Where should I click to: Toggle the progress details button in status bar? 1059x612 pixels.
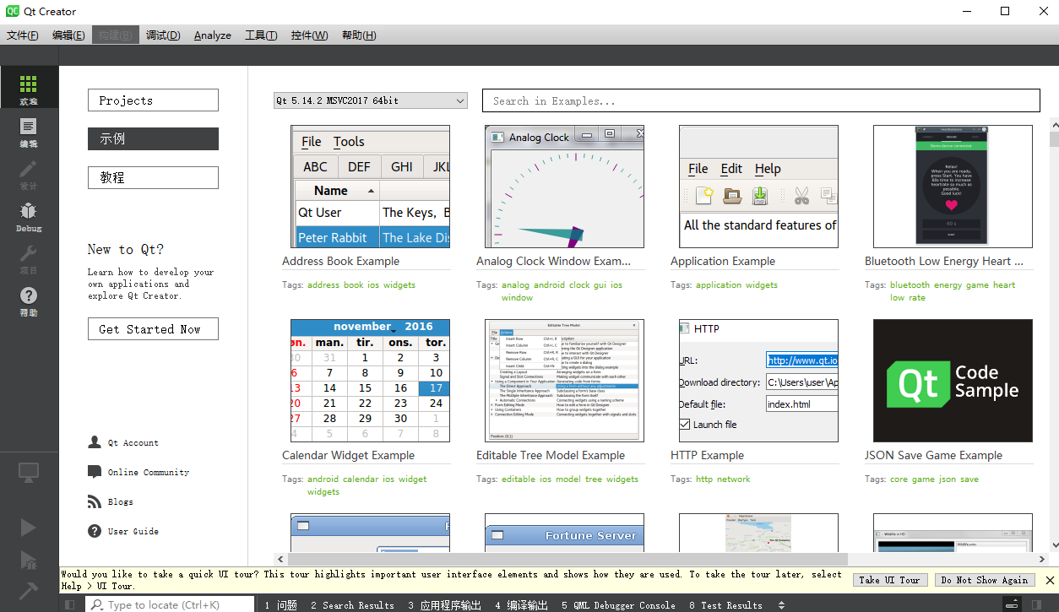(1011, 604)
